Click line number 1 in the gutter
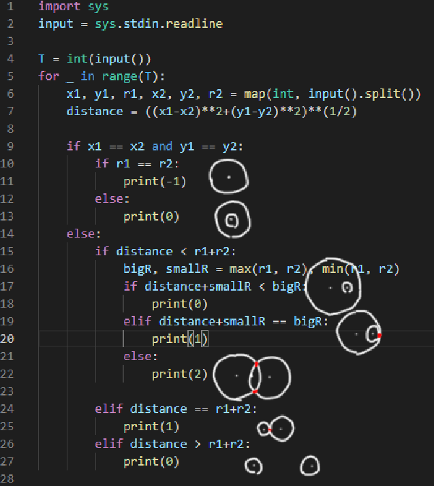 click(x=10, y=6)
